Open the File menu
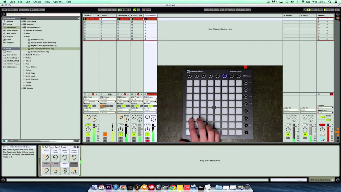This screenshot has width=341, height=192. [20, 2]
